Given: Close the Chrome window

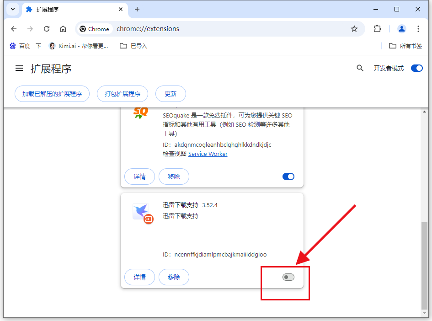Looking at the screenshot, I should [418, 9].
